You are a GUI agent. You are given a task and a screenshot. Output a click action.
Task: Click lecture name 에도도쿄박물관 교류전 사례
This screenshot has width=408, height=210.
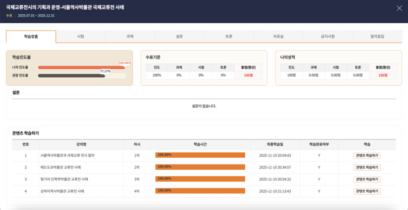[x=60, y=167]
